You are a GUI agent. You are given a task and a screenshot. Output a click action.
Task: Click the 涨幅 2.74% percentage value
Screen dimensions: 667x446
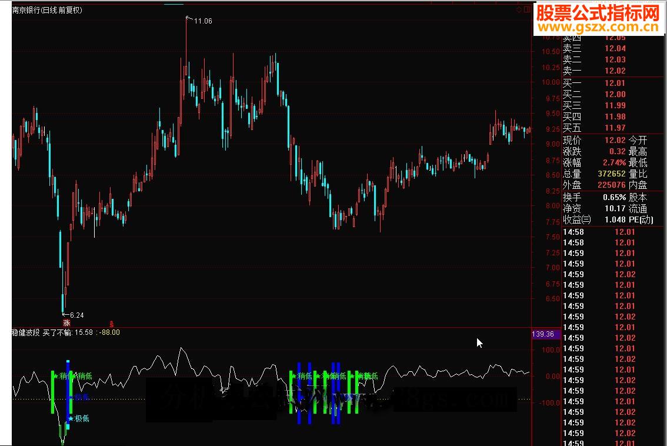click(614, 162)
